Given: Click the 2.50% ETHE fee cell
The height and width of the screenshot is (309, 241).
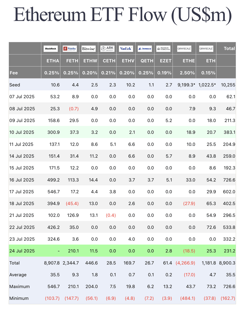Looking at the screenshot, I should click(187, 73).
